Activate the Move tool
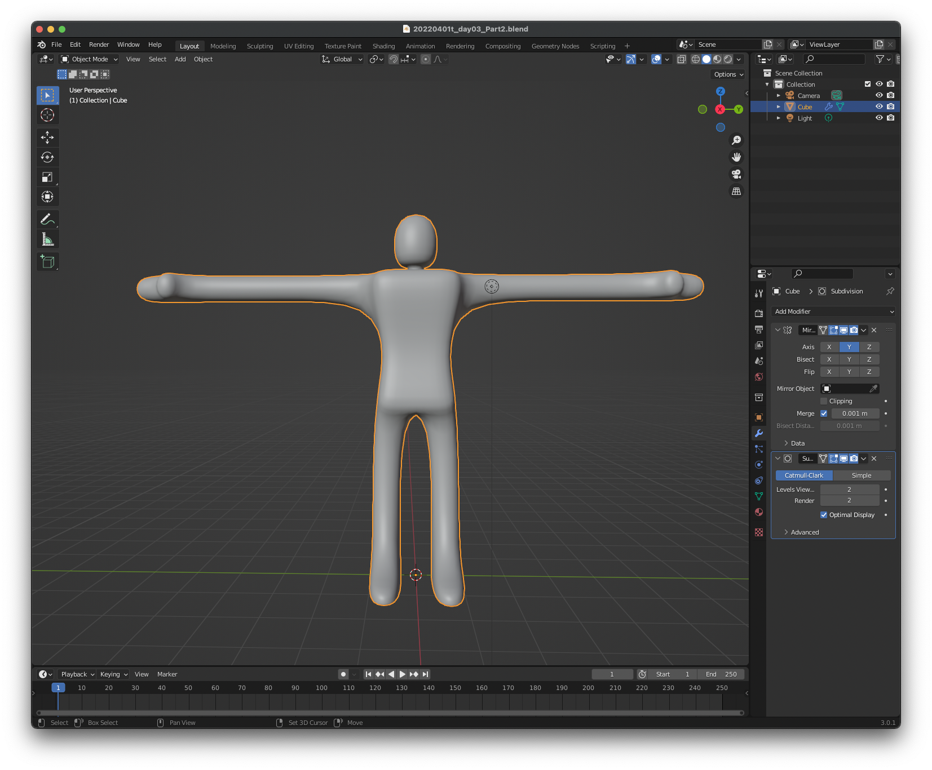This screenshot has width=932, height=770. click(47, 137)
